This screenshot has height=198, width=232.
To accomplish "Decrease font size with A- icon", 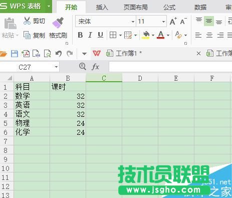I will coord(183,21).
